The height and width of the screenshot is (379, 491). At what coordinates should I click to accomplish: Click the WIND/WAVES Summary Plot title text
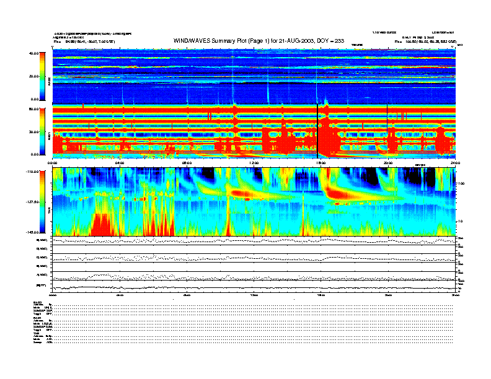point(259,41)
